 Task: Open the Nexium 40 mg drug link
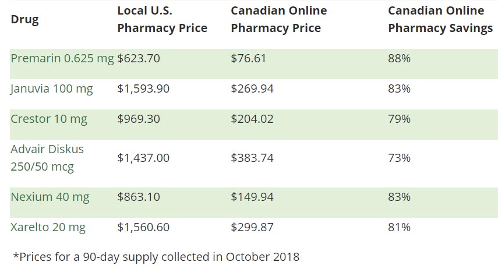[50, 197]
